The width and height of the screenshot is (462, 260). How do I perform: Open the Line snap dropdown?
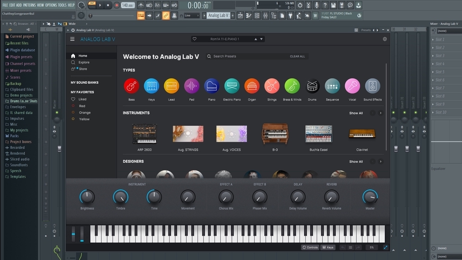point(191,16)
